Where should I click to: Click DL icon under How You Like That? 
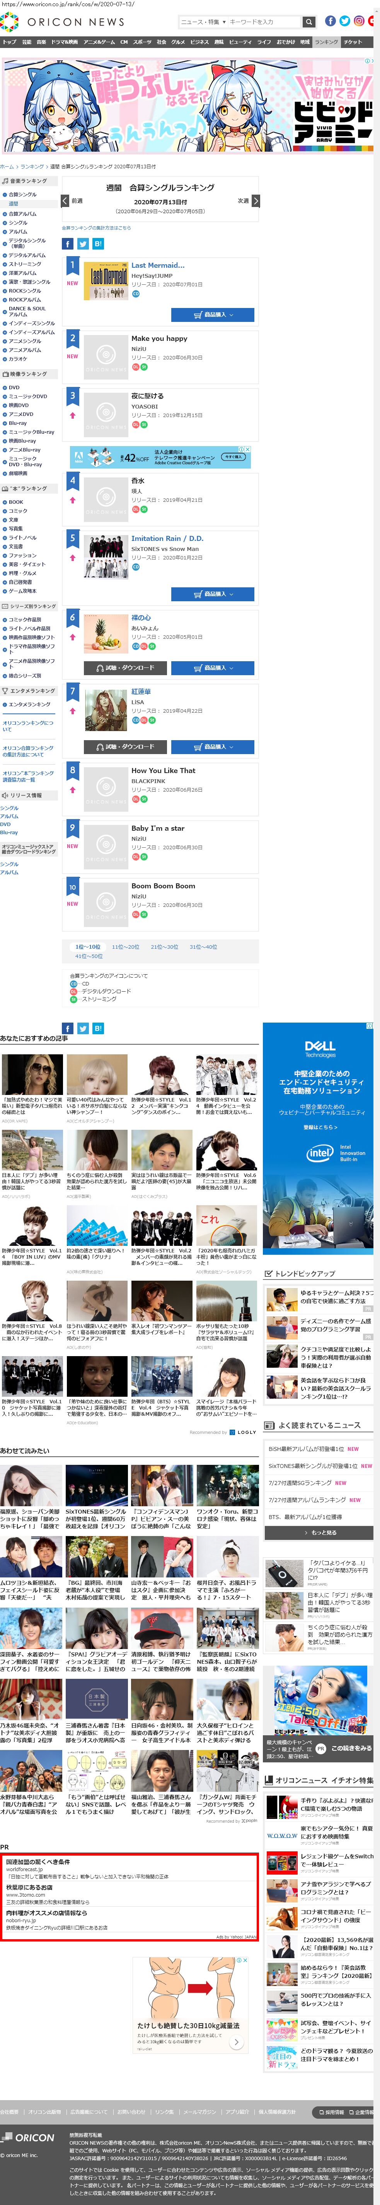[135, 799]
